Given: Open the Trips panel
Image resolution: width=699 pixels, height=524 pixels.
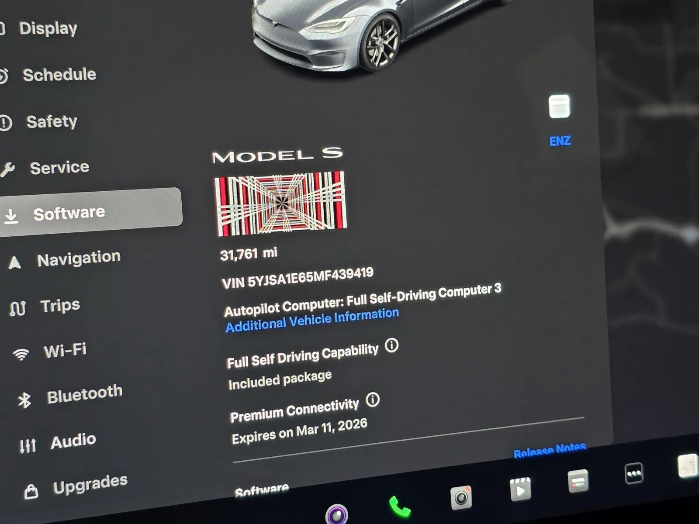Looking at the screenshot, I should click(59, 304).
